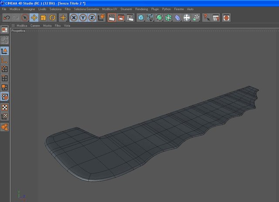Click Render to Picture Viewer icon
This screenshot has height=202, width=279.
[x=121, y=17]
